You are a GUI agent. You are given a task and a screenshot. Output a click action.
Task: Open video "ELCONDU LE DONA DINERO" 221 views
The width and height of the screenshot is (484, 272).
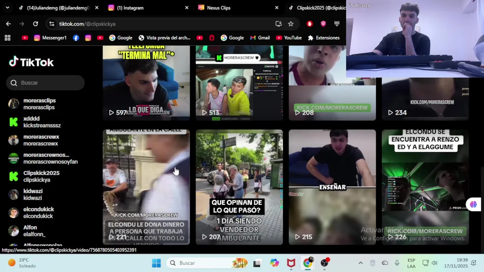[146, 187]
